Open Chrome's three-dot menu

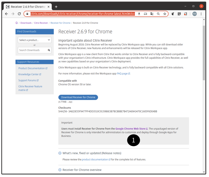click(201, 14)
